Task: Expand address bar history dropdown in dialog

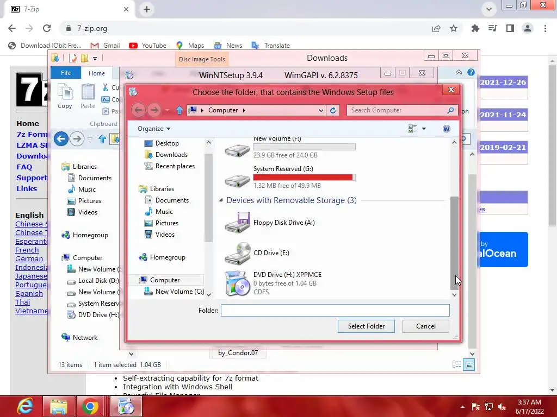Action: coord(321,110)
